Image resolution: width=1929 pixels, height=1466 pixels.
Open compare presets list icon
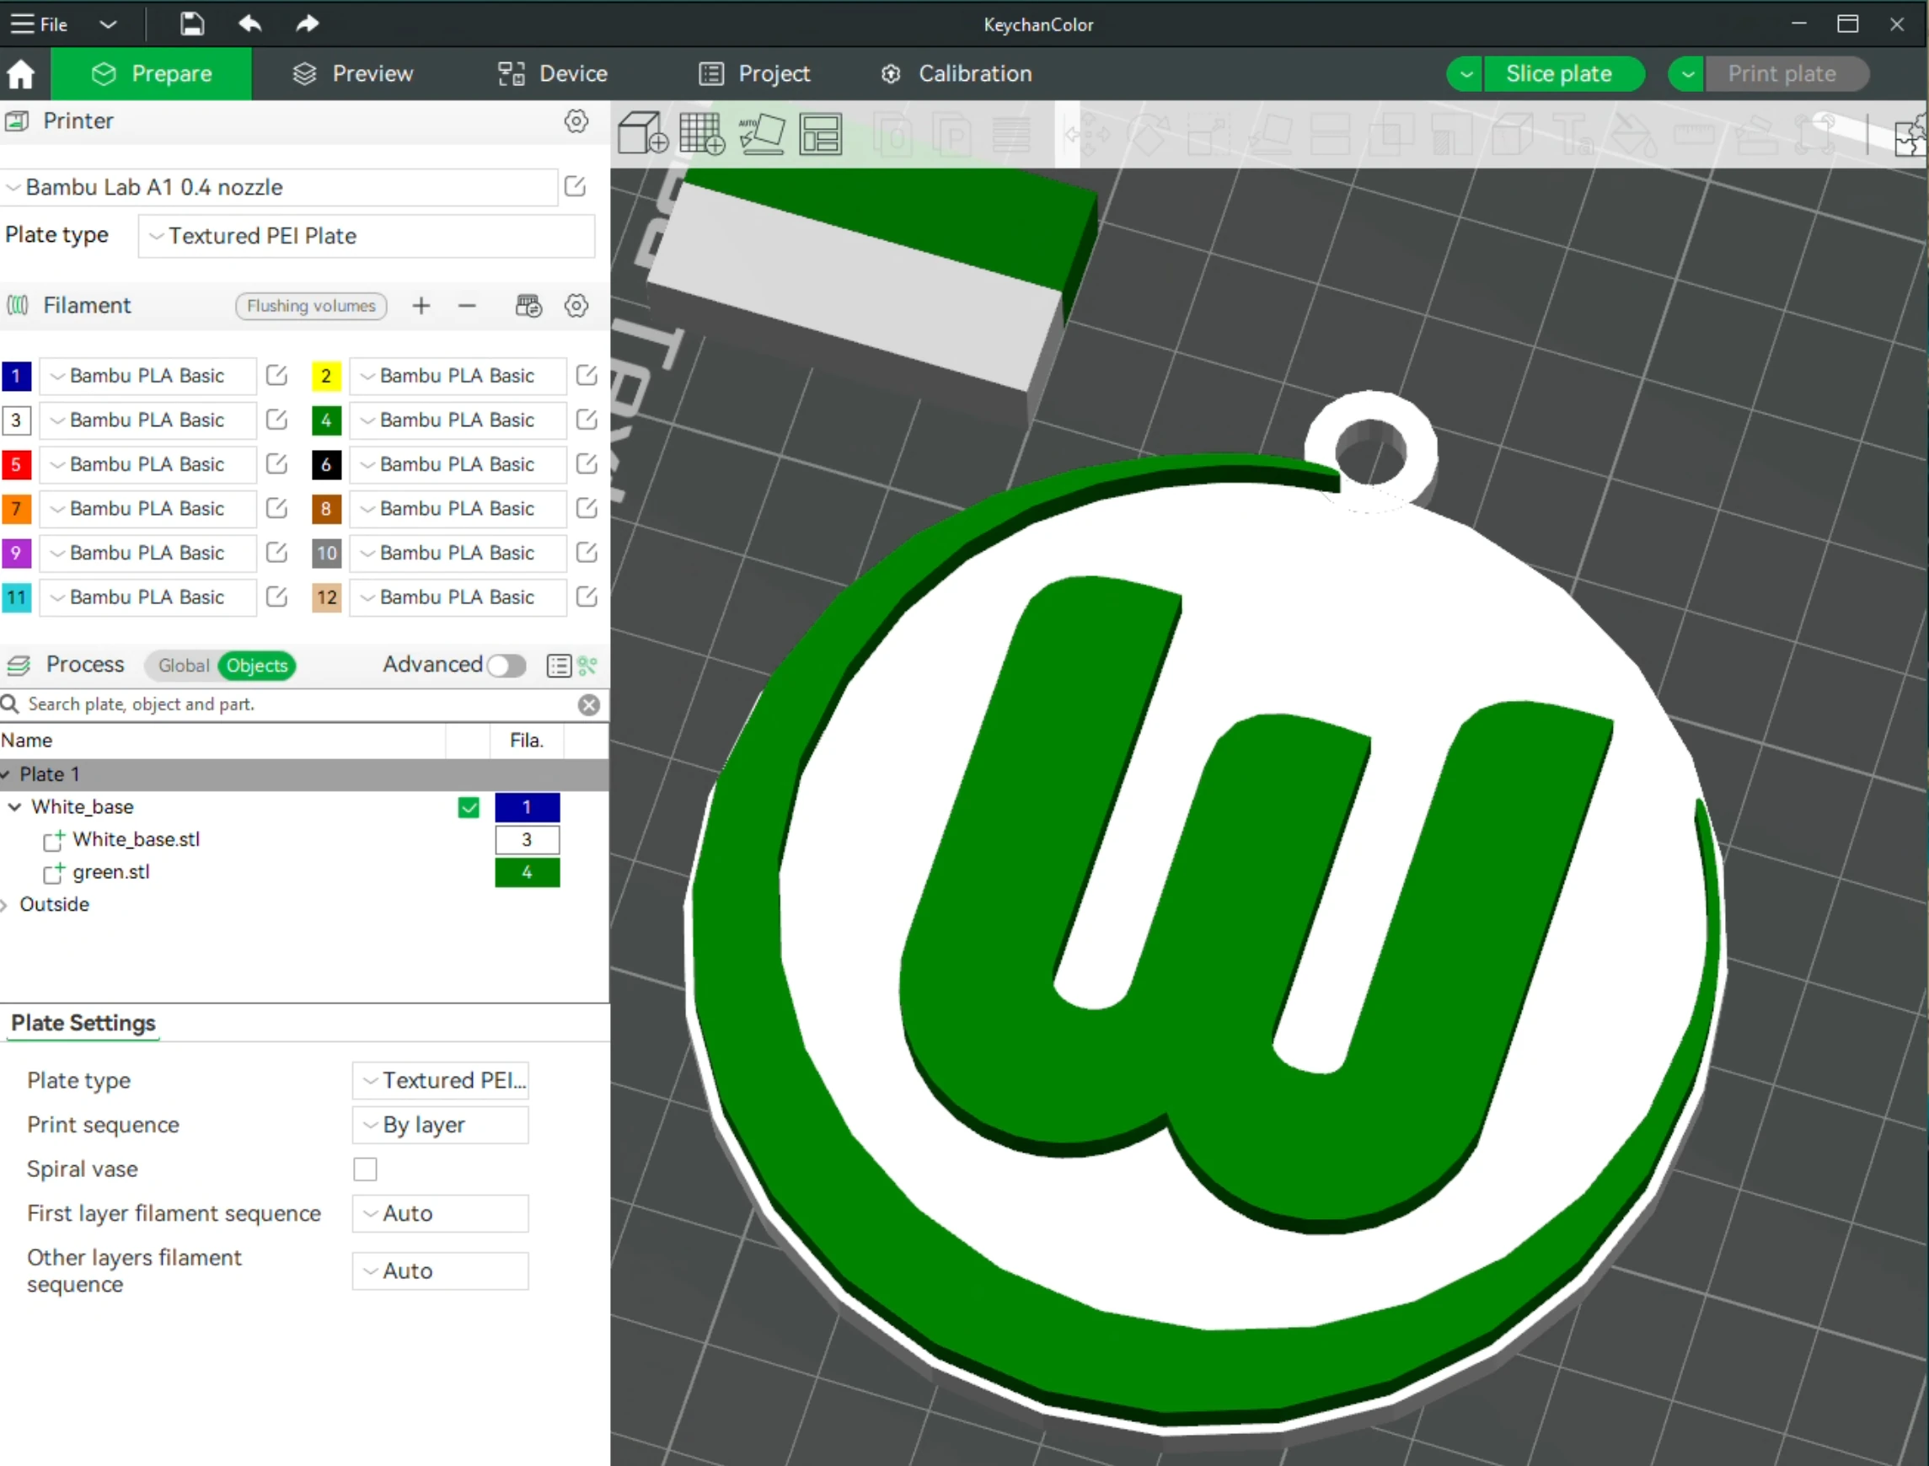click(559, 666)
